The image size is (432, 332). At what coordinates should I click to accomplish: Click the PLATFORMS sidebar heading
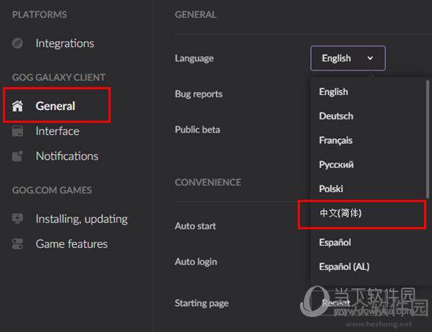(39, 15)
